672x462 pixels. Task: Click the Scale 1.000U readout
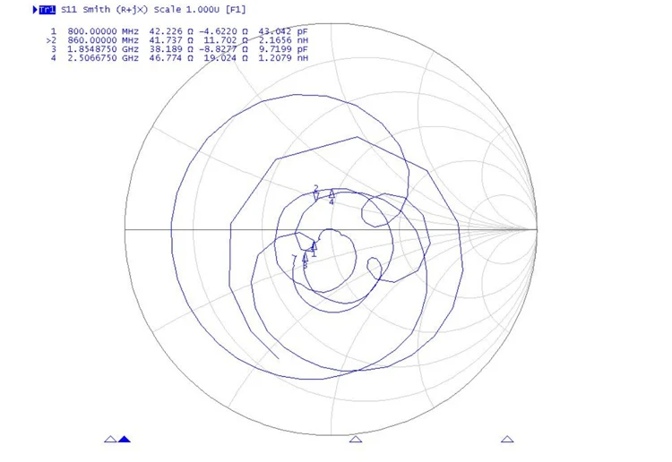click(186, 10)
